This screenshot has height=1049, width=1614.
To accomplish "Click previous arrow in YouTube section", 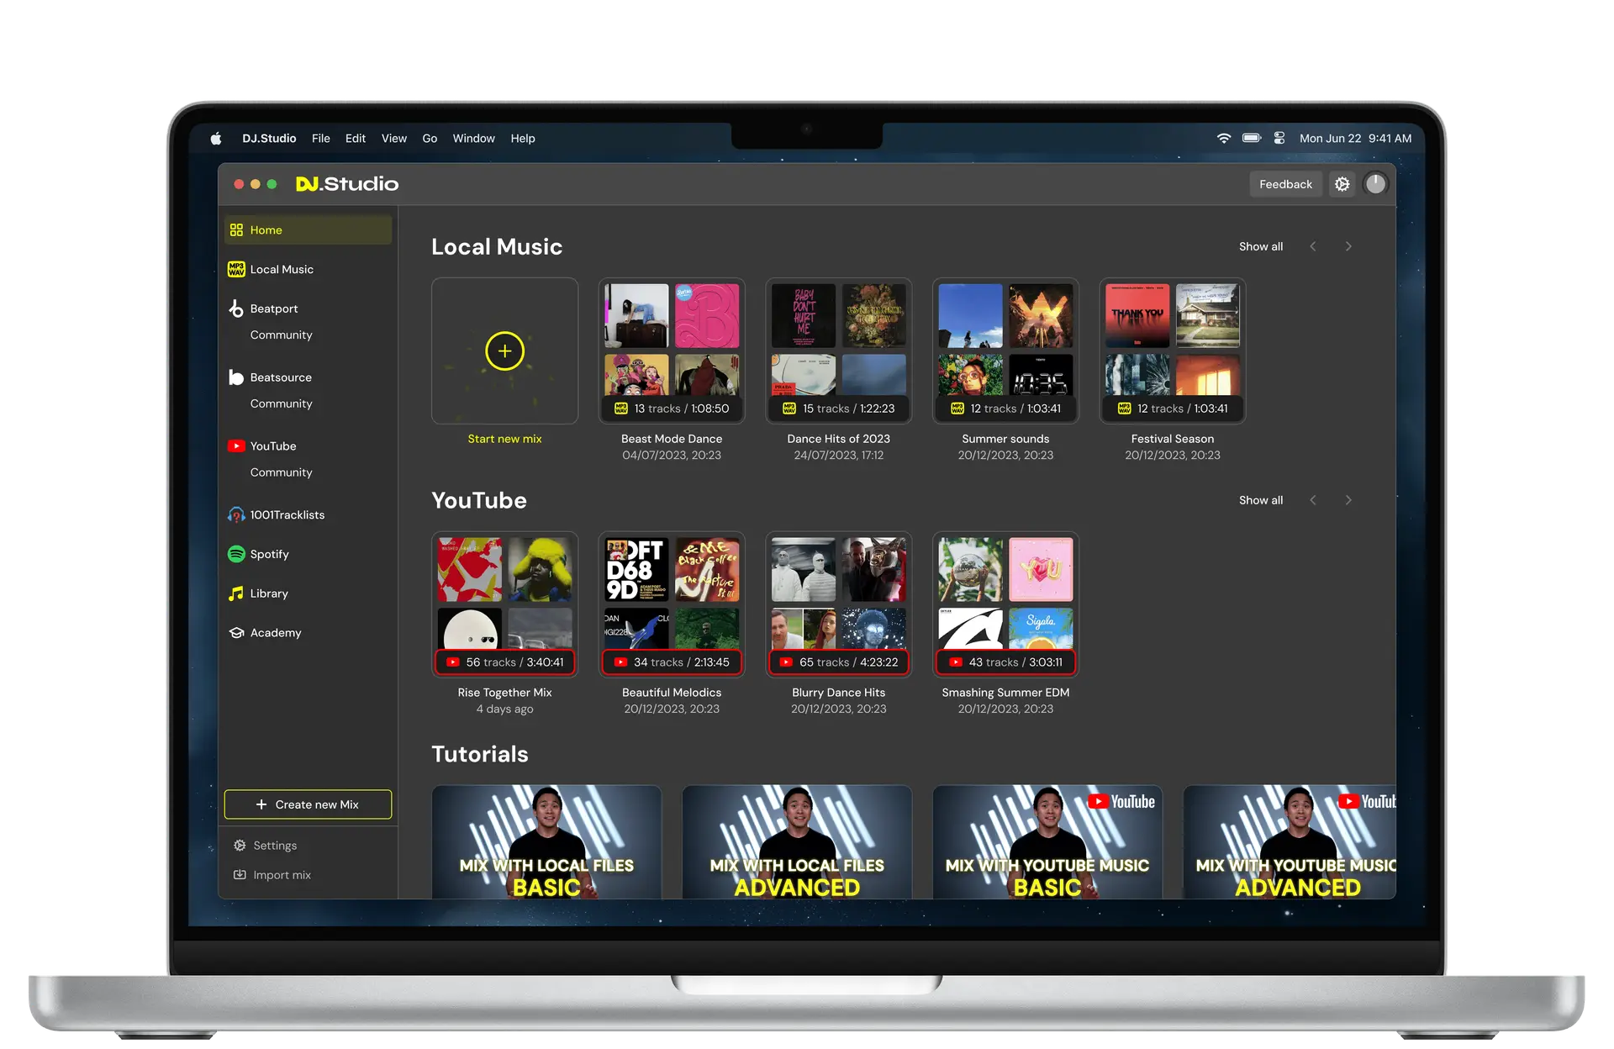I will pos(1313,500).
